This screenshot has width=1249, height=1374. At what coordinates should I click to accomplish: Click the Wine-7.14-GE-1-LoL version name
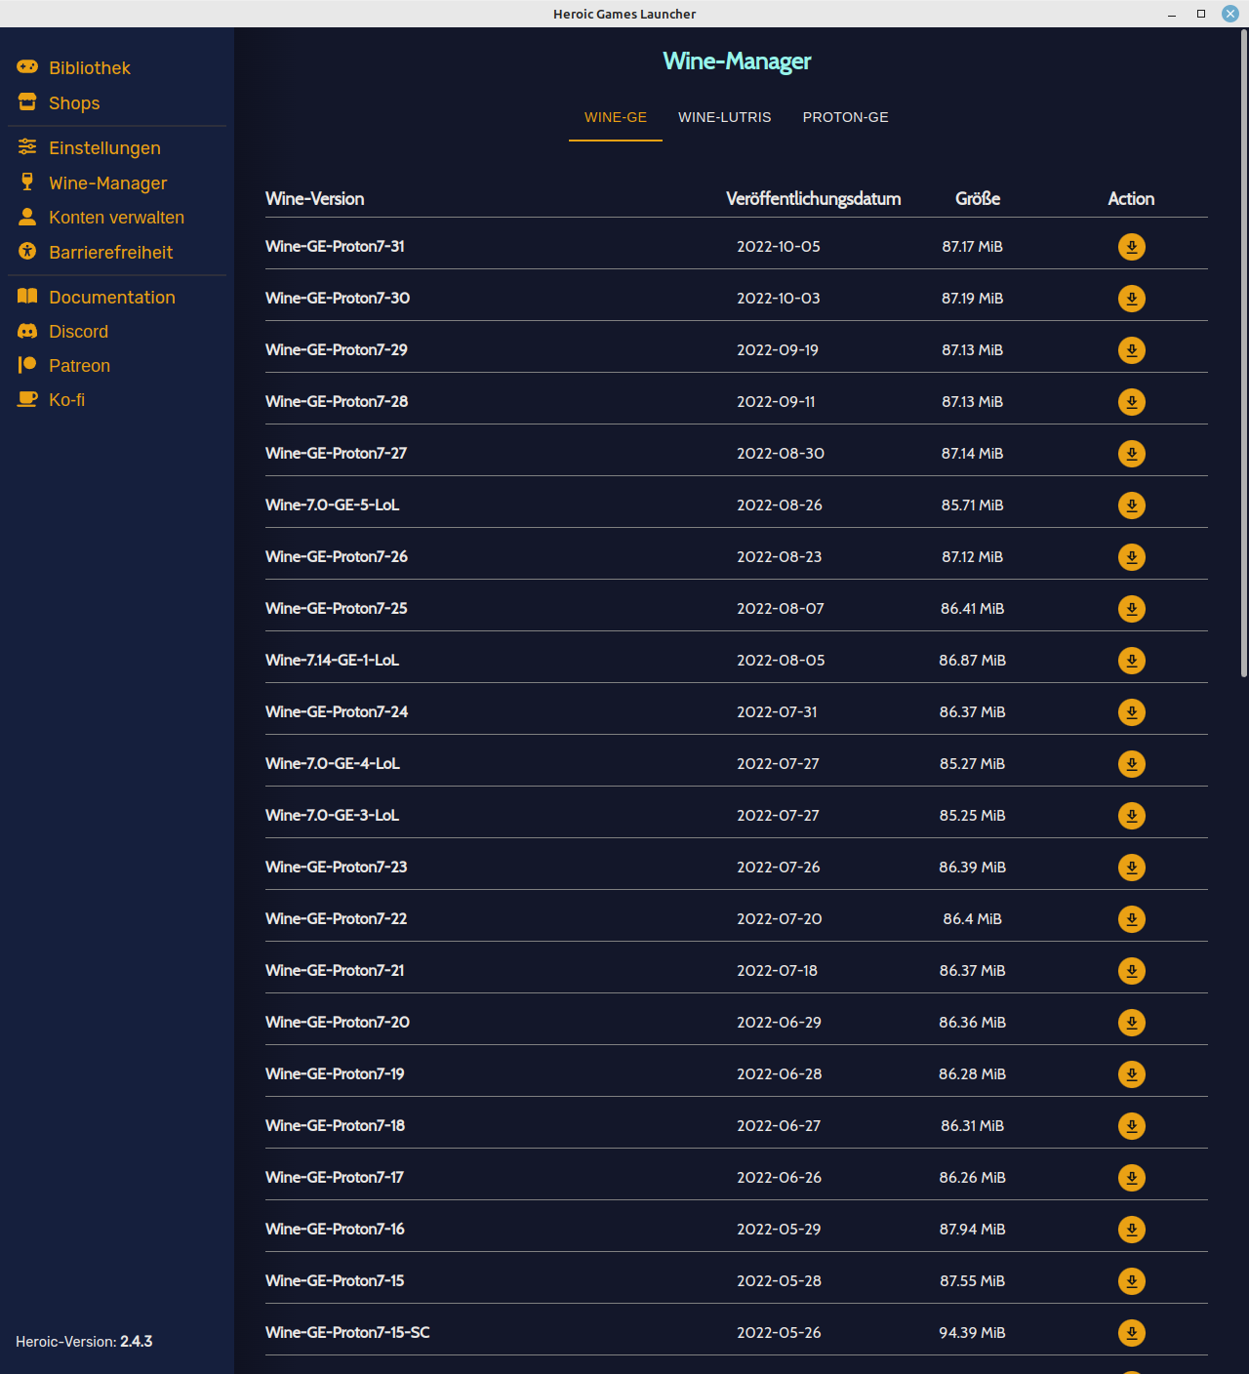[x=332, y=661]
